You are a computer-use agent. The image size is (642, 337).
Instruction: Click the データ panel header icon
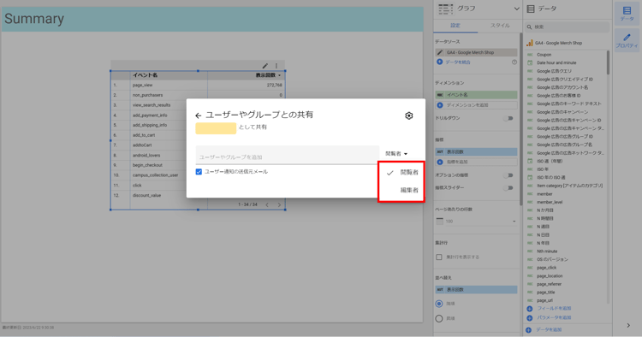(x=531, y=9)
